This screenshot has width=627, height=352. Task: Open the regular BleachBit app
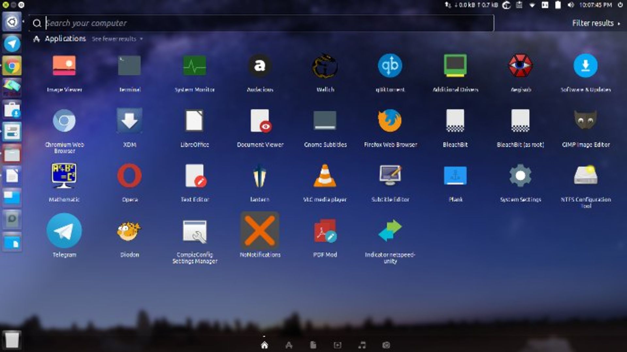tap(455, 121)
